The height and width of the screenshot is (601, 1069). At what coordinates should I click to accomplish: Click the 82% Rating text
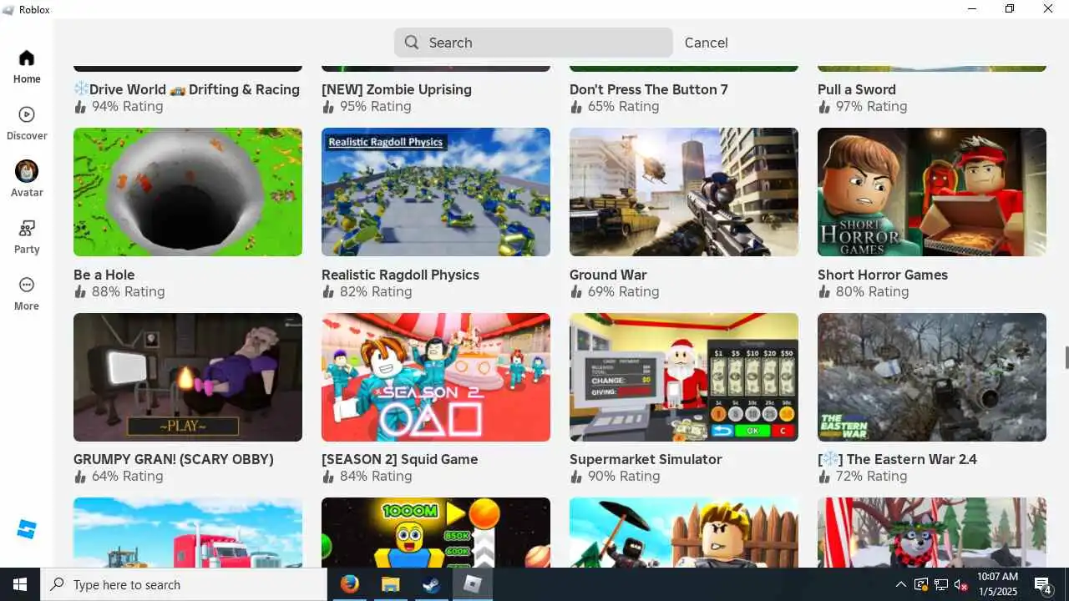376,291
